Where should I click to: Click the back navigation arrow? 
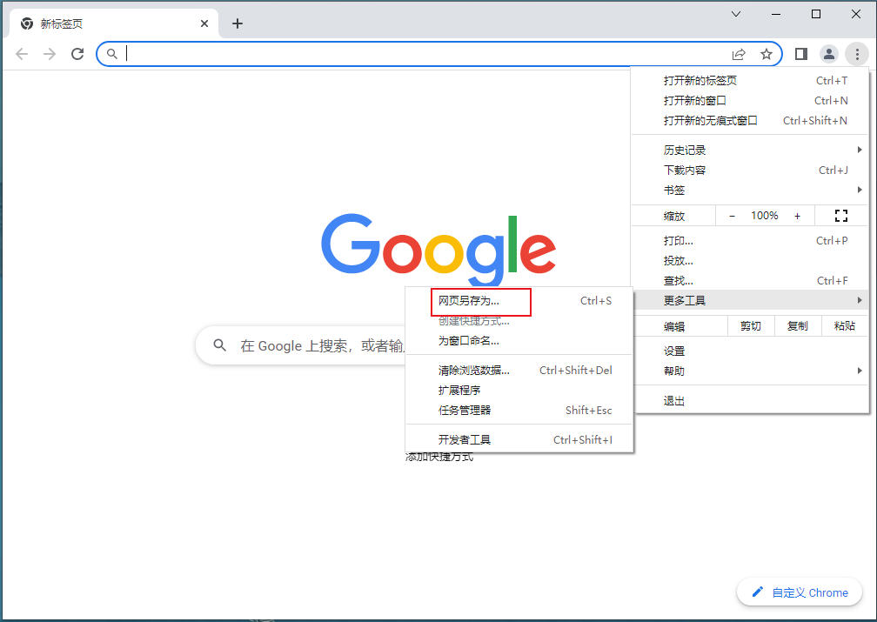click(x=22, y=54)
